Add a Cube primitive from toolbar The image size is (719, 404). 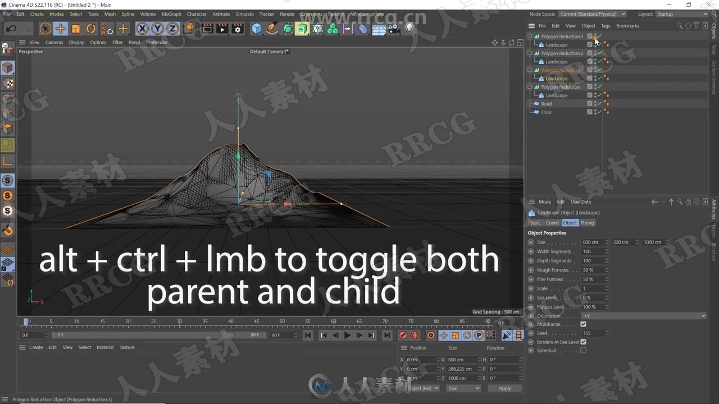point(257,29)
